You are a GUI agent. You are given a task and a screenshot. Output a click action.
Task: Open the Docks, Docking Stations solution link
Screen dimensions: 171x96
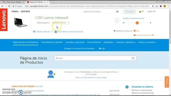pyautogui.click(x=28, y=91)
